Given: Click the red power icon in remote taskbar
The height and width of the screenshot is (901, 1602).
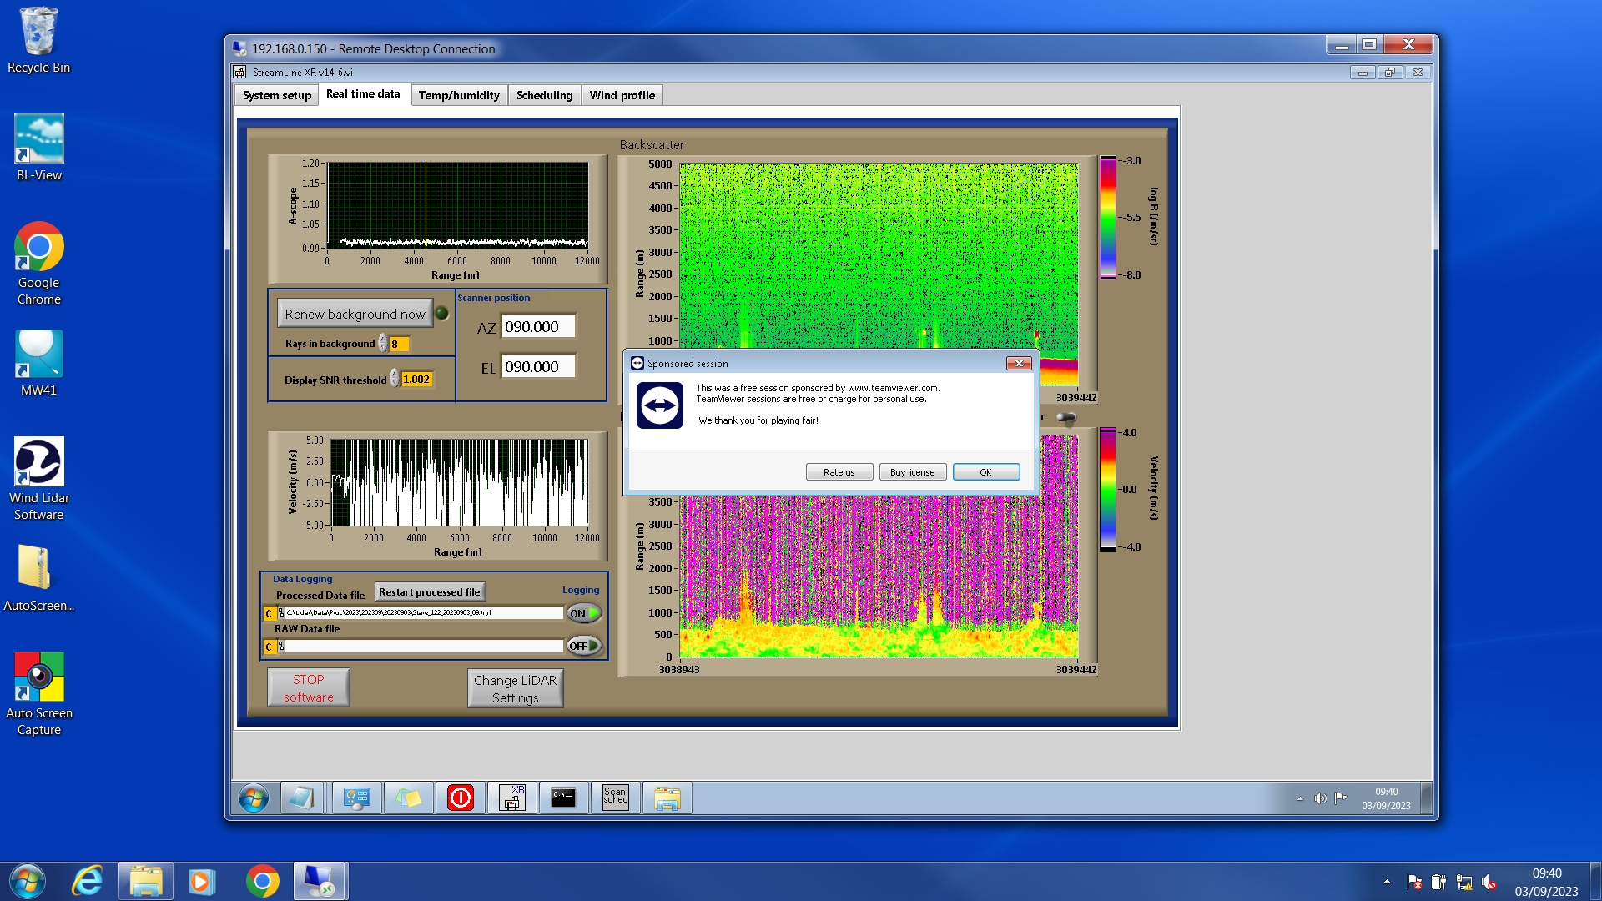Looking at the screenshot, I should click(x=460, y=798).
